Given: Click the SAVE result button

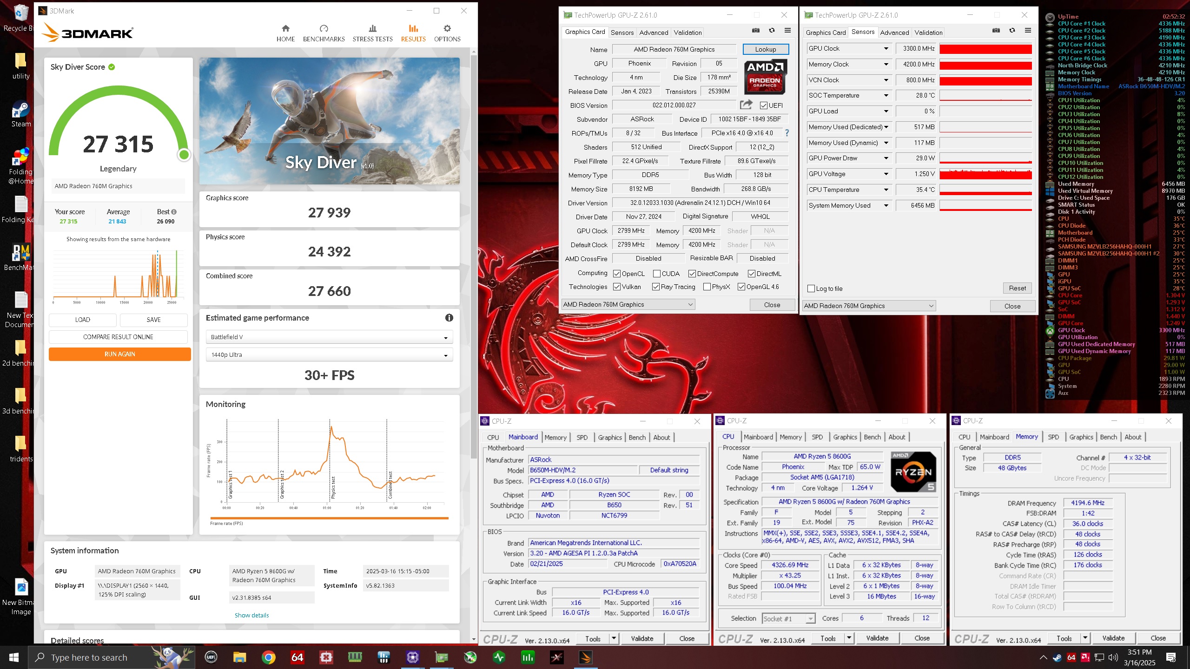Looking at the screenshot, I should pos(153,320).
